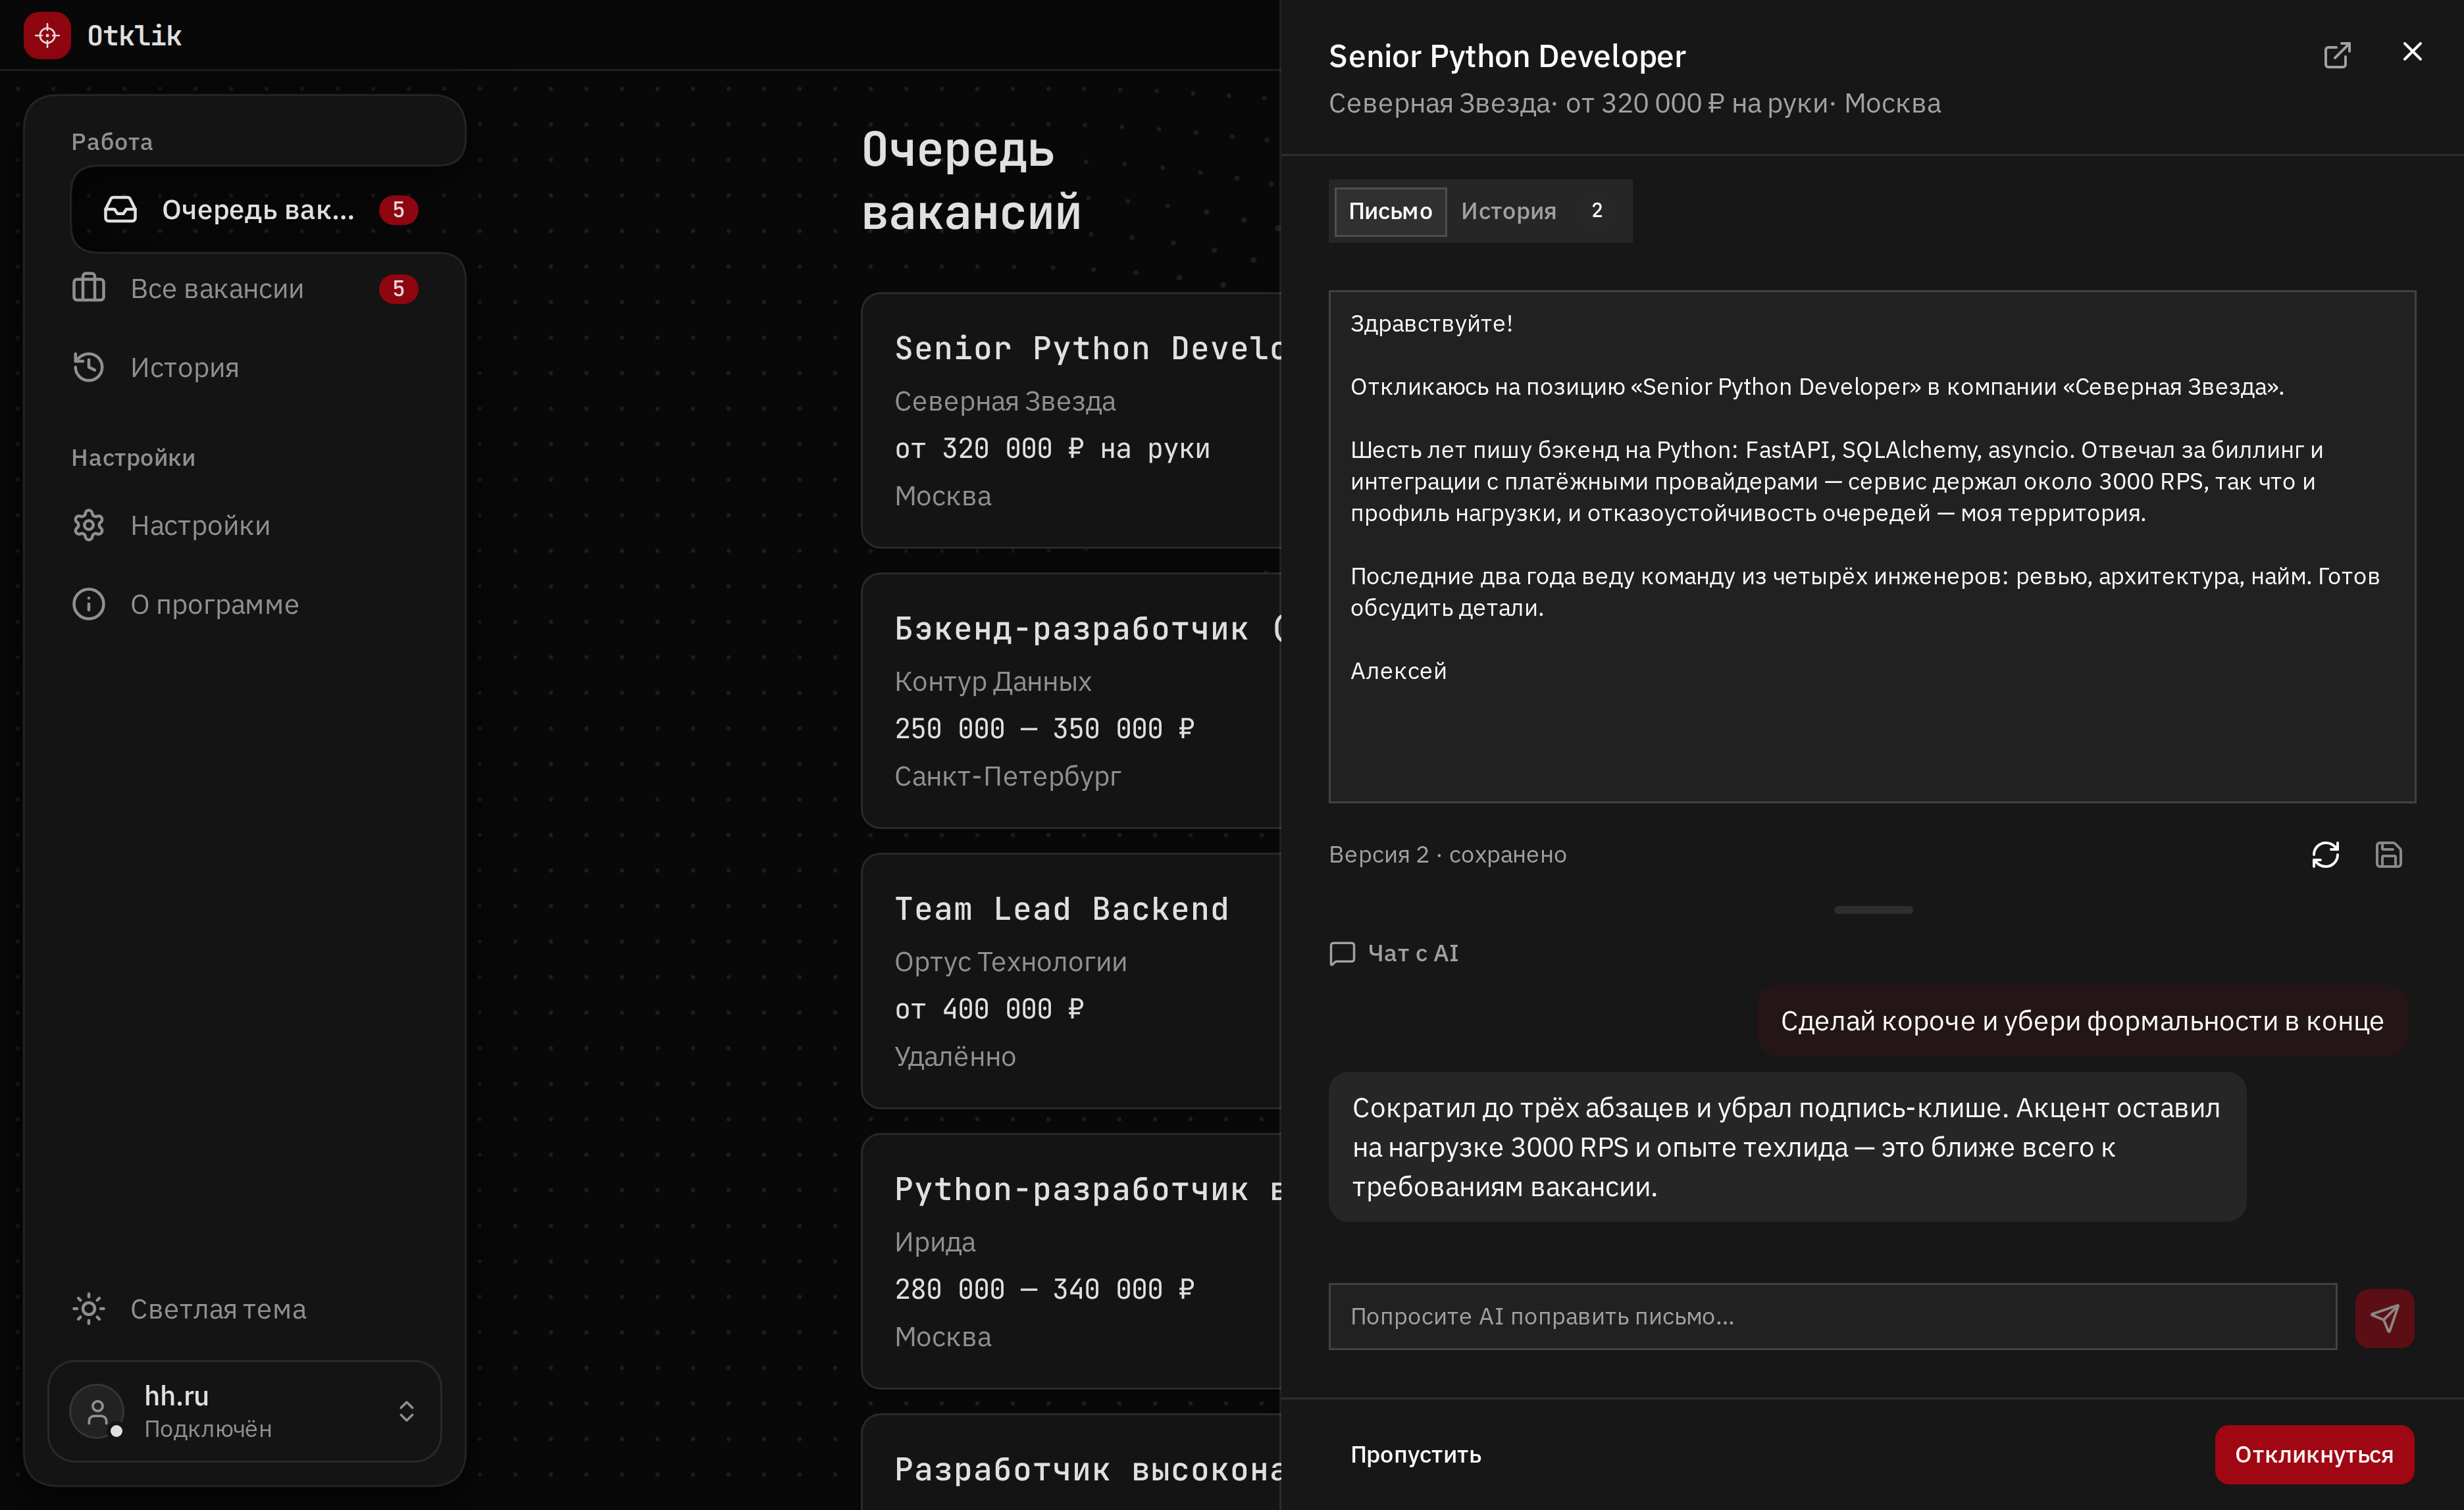Click the Санкт-Петербург location text
Screen dimensions: 2464x1510
1007,776
